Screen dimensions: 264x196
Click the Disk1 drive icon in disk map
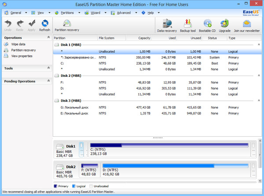[x=60, y=146]
